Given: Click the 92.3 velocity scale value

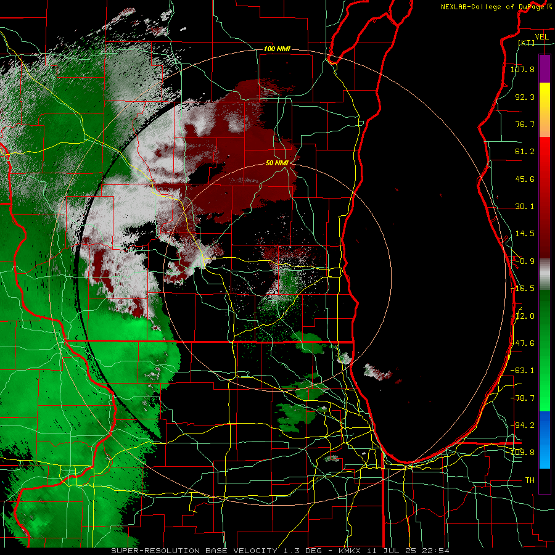Looking at the screenshot, I should click(x=525, y=97).
